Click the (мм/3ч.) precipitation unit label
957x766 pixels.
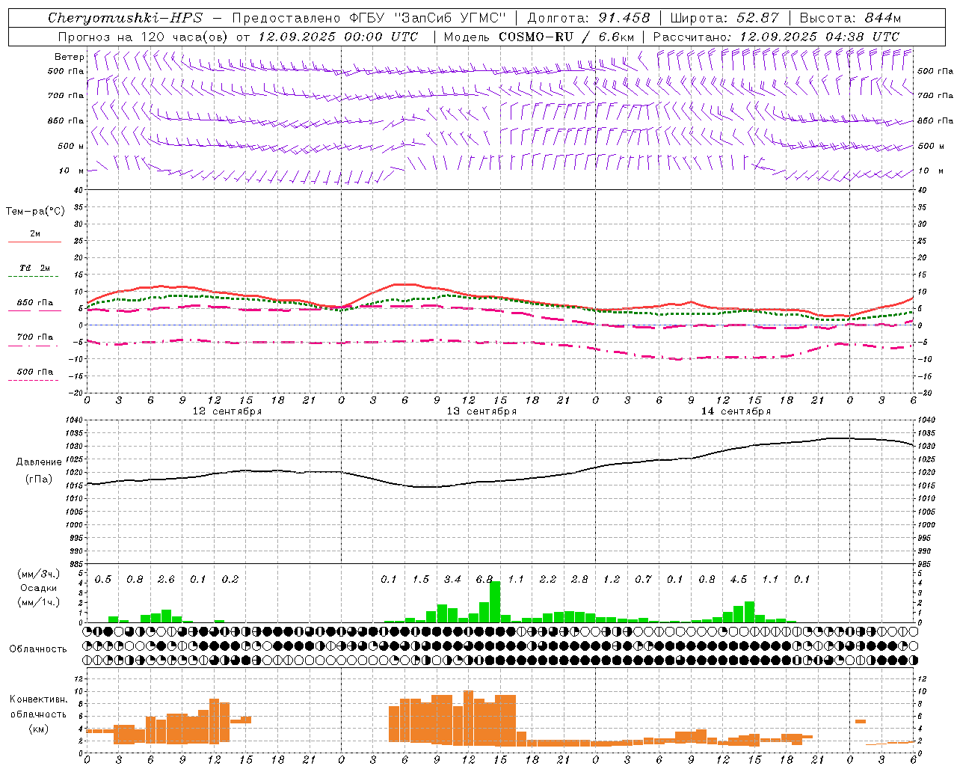tap(38, 574)
